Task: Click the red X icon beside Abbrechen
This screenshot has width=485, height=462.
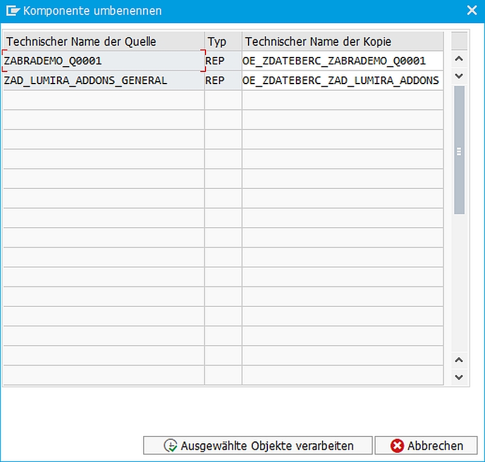Action: [397, 446]
